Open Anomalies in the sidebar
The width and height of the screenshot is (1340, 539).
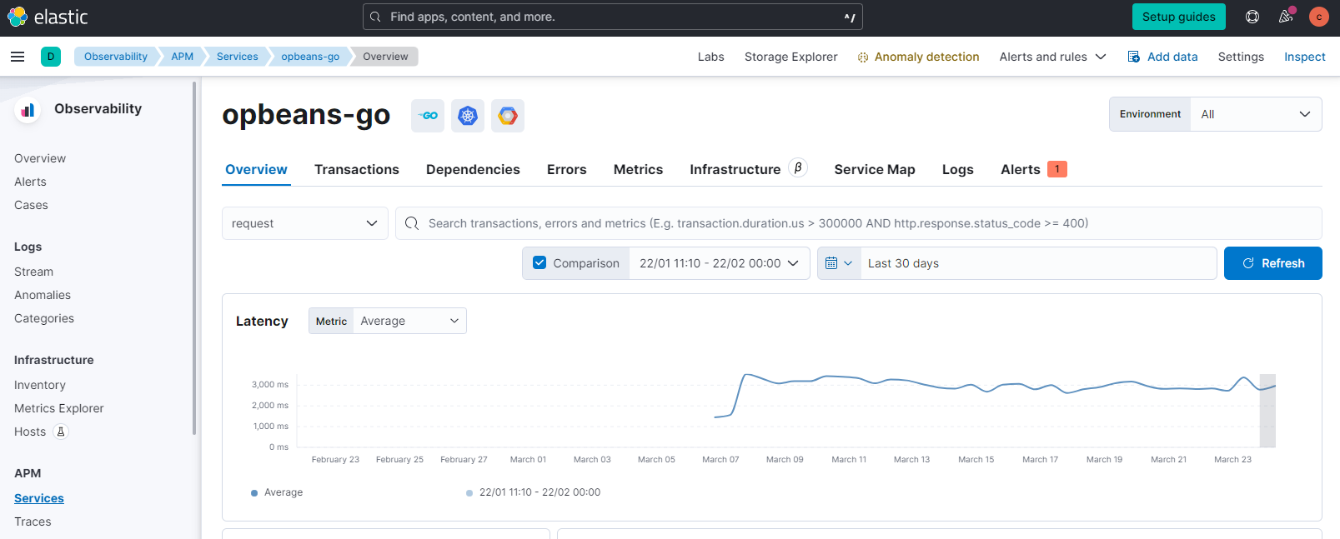(x=43, y=295)
